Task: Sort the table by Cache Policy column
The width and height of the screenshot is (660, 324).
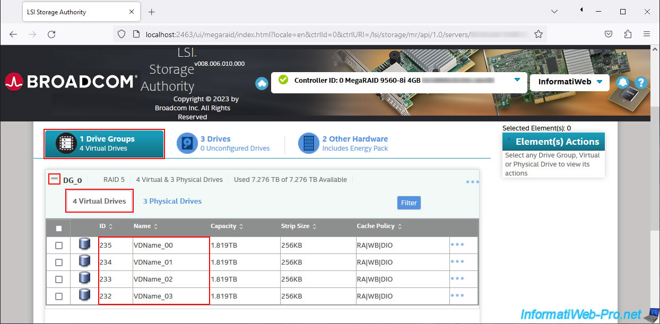Action: tap(379, 226)
